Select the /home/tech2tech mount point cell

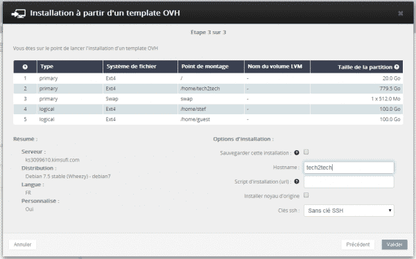200,89
